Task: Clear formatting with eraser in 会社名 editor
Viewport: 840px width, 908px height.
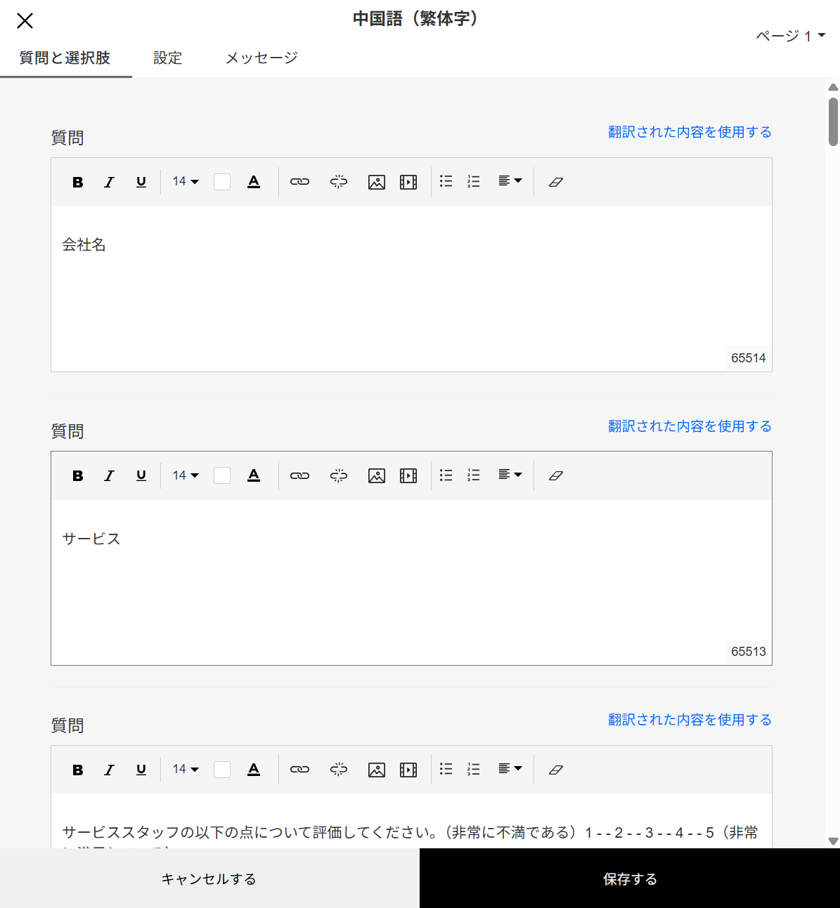Action: click(555, 182)
